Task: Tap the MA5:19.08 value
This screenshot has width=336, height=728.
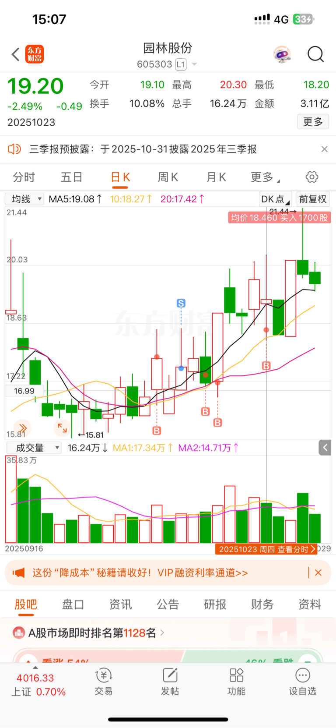Action: (75, 199)
